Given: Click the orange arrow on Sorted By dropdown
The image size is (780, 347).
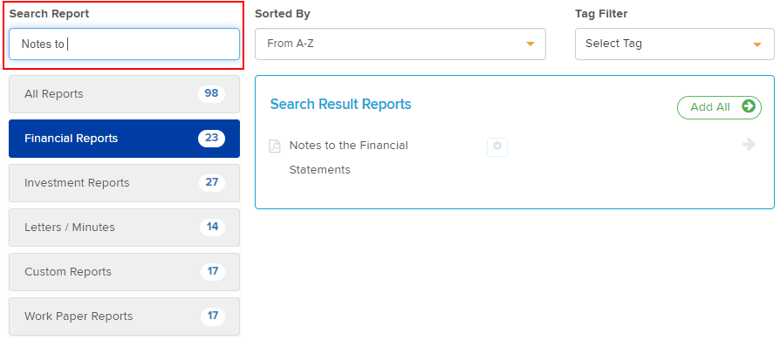Looking at the screenshot, I should [x=530, y=44].
